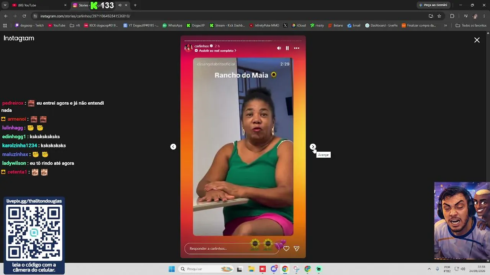Viewport: 490px width, 275px height.
Task: Click the taskbar 'Pesquisar' search box
Action: click(x=206, y=269)
